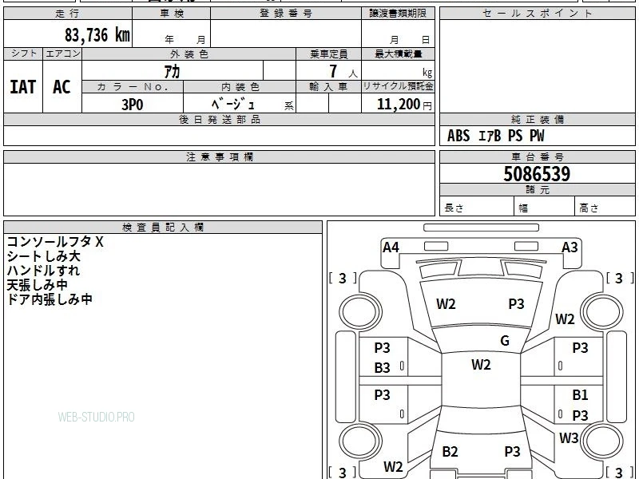Select the [ 3 ] tire mark below A3

pos(620,278)
